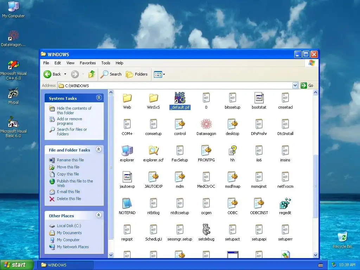Toggle the Folders pane button
Screen dimensions: 360x270
pos(137,74)
